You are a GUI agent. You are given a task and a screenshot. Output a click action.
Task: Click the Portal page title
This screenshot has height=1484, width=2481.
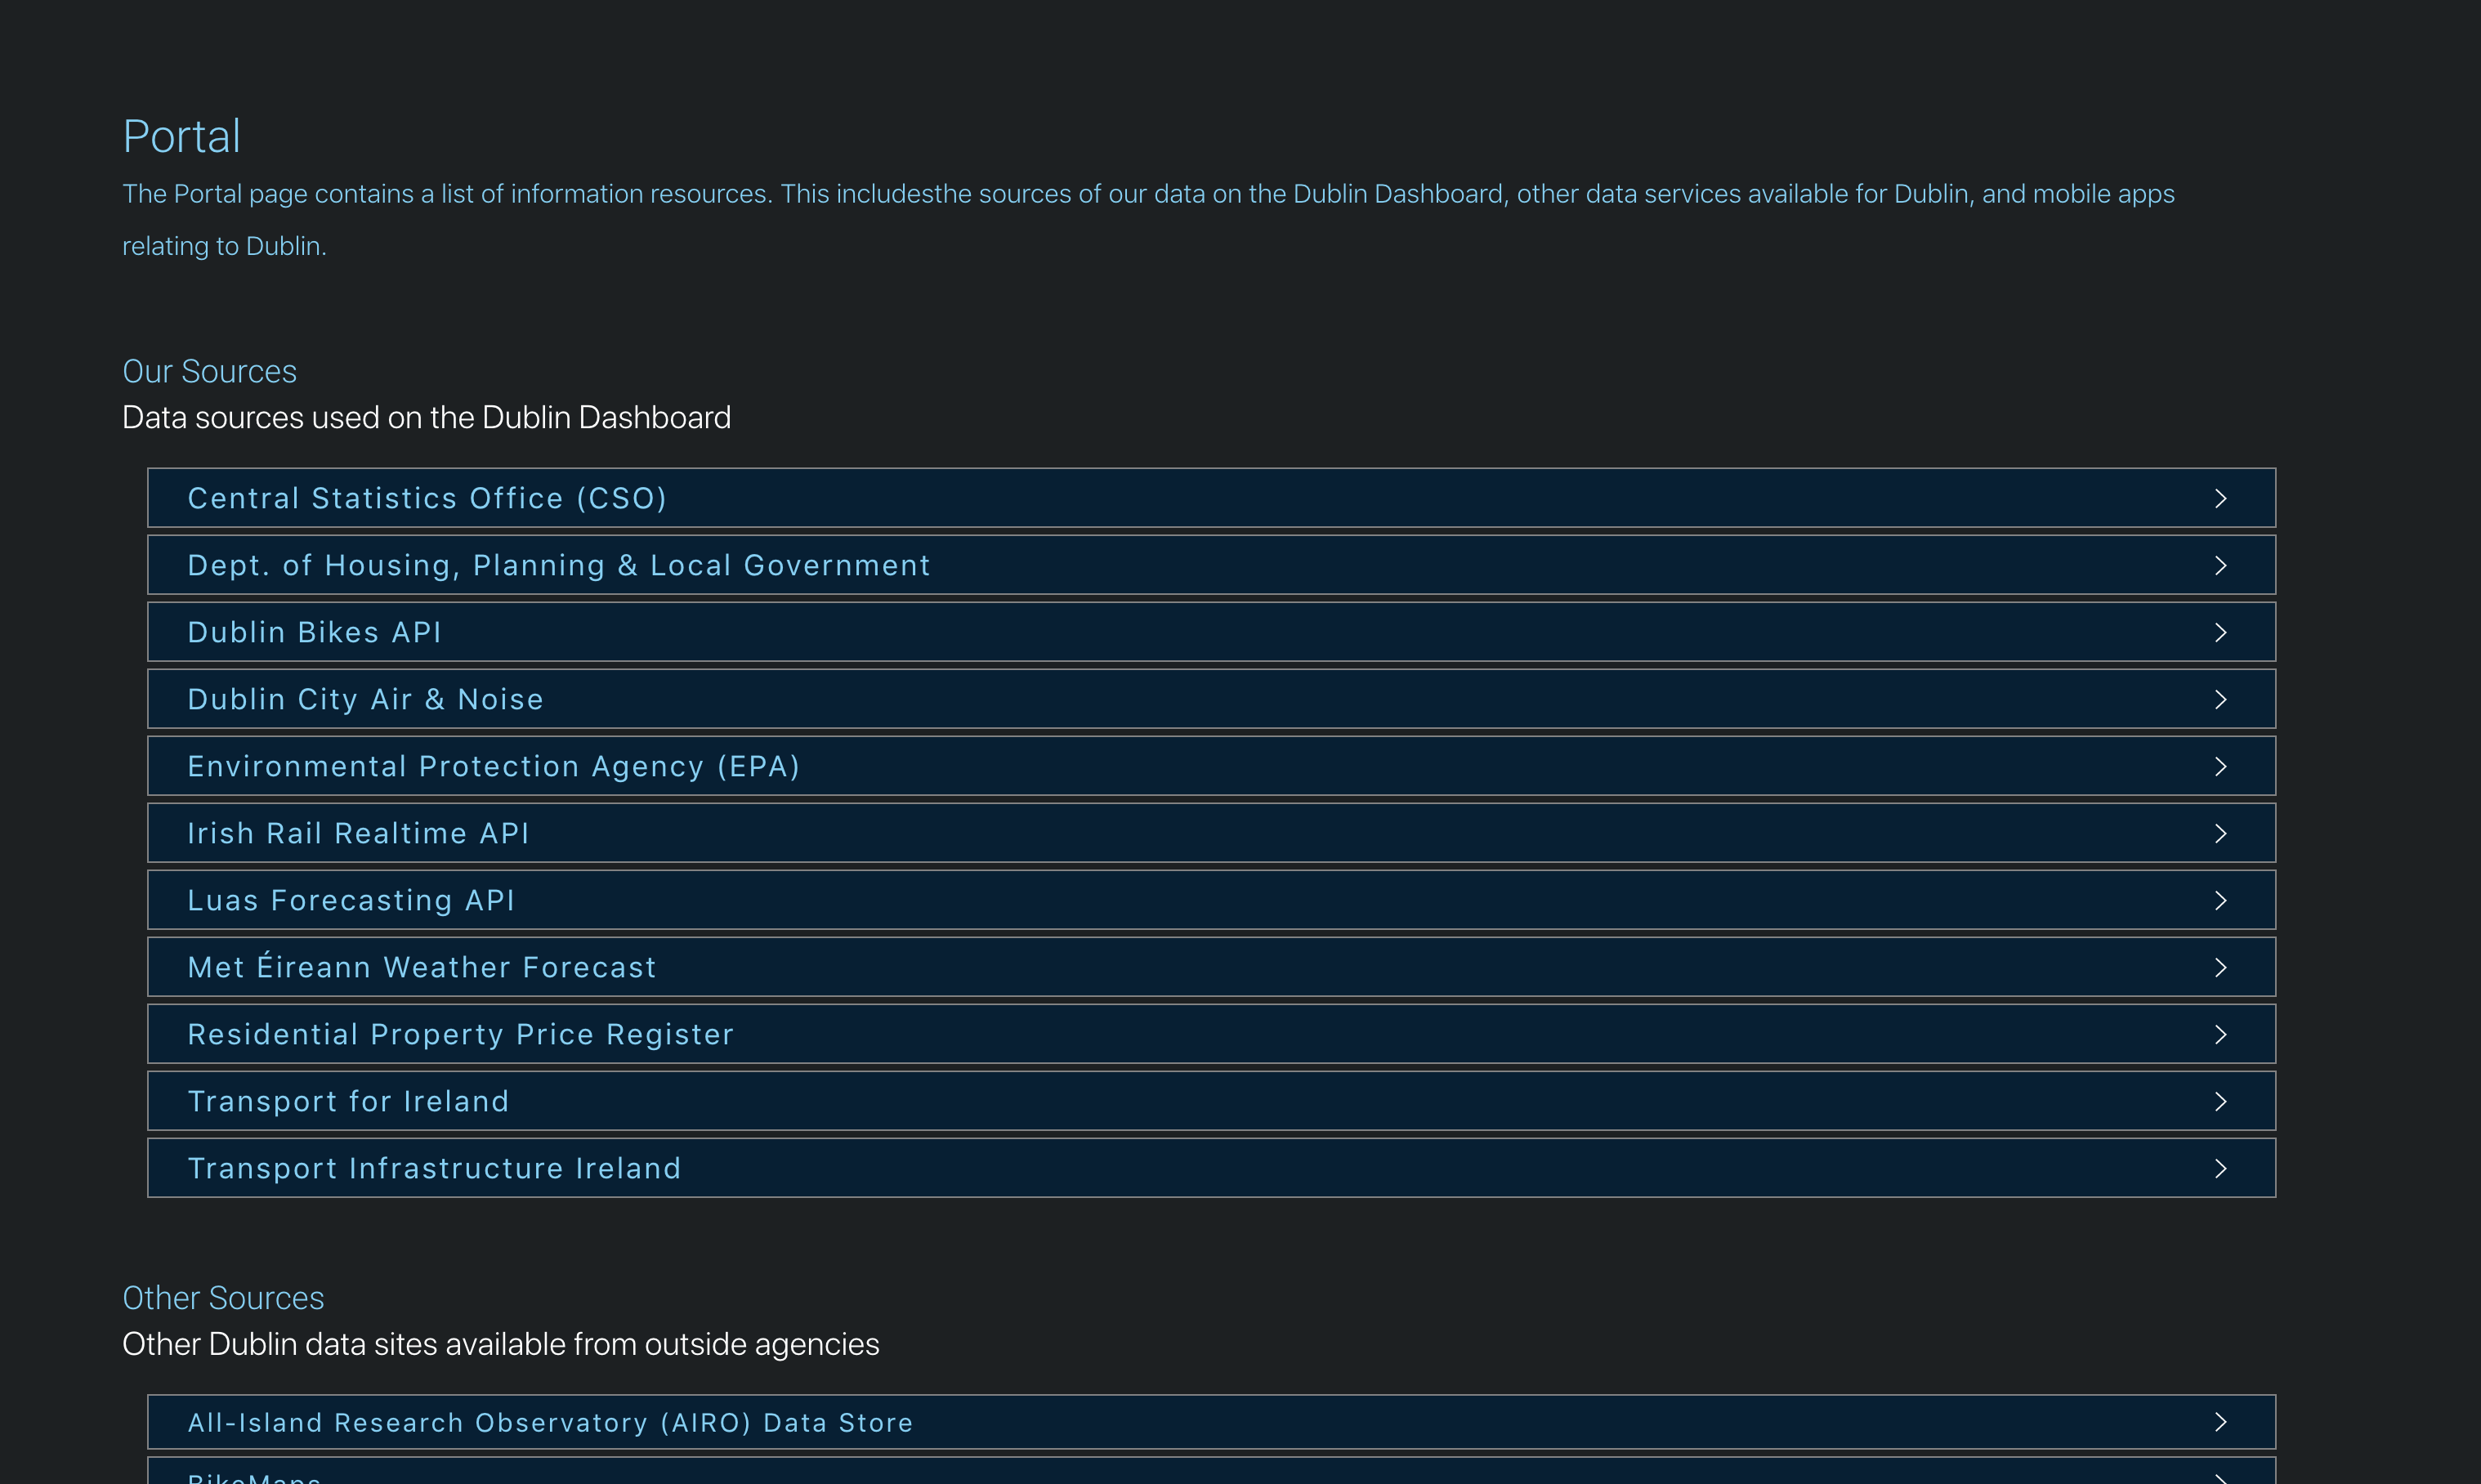pos(181,136)
